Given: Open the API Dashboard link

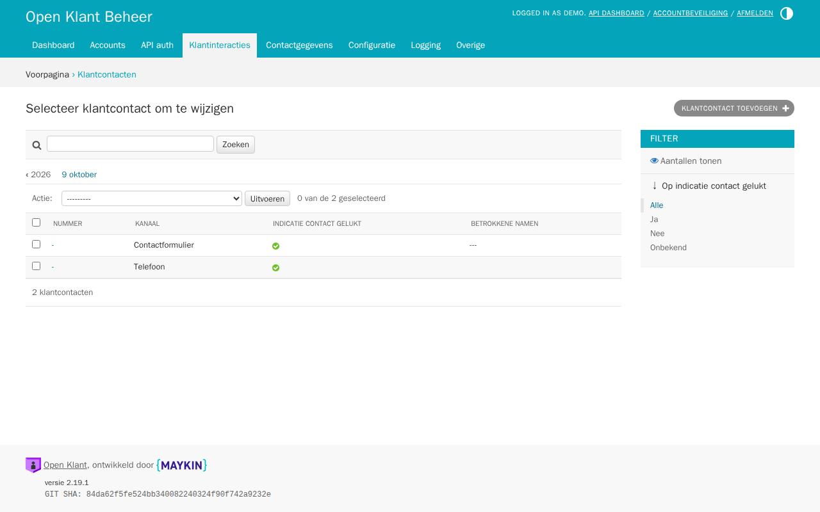Looking at the screenshot, I should (616, 13).
